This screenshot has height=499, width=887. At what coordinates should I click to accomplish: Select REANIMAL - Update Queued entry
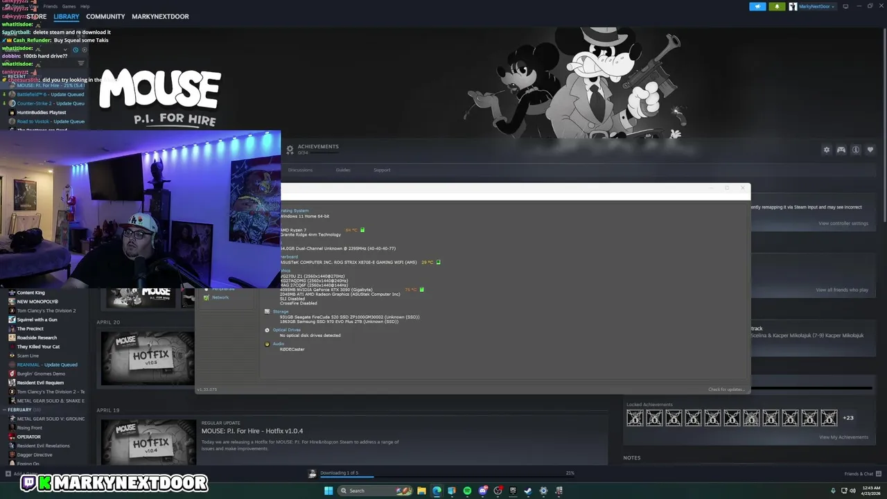pos(46,365)
